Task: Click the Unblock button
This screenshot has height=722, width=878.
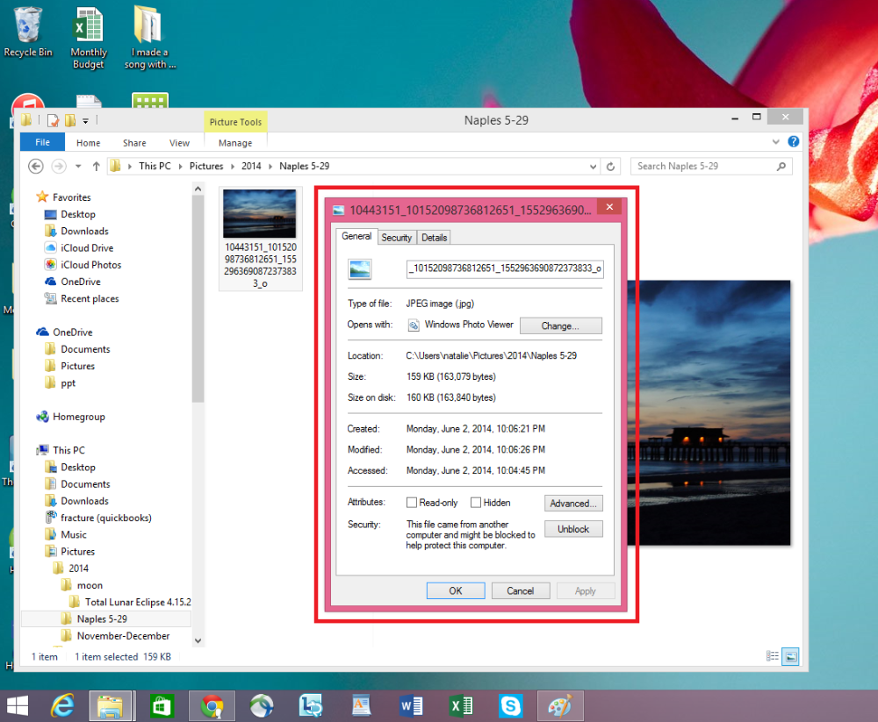Action: (x=573, y=529)
